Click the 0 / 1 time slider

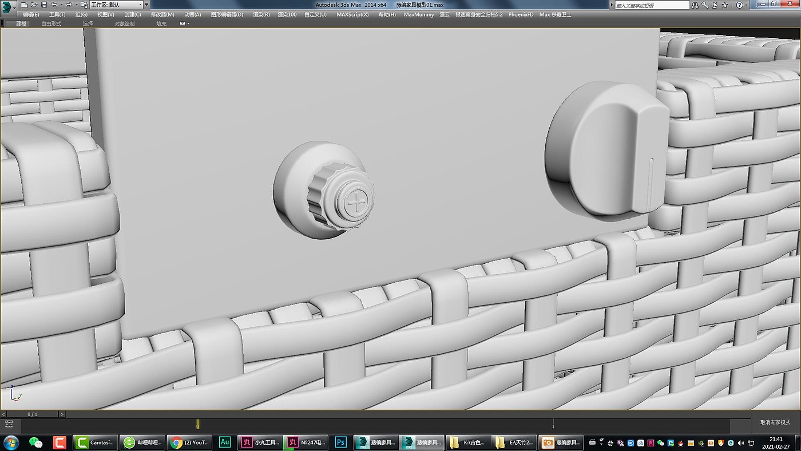click(33, 414)
